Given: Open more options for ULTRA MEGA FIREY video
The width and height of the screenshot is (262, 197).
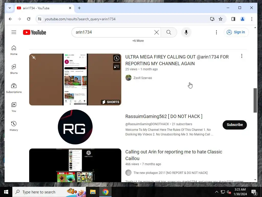Looking at the screenshot, I should [x=242, y=56].
